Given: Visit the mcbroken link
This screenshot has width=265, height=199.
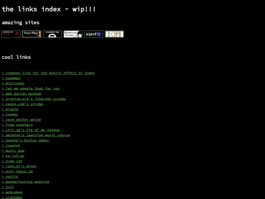Looking at the screenshot, I should click(x=12, y=192).
